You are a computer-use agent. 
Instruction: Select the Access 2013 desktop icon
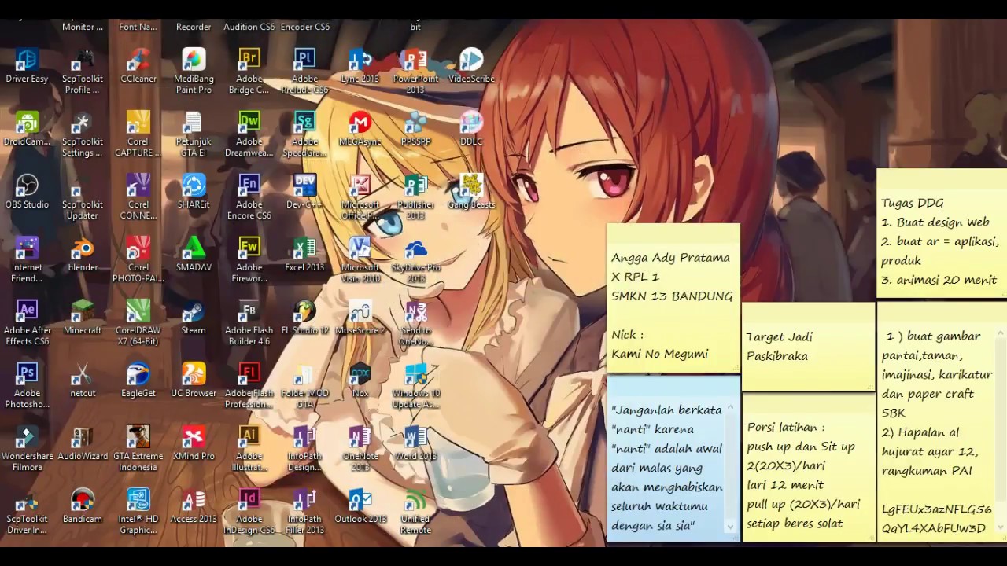click(194, 506)
